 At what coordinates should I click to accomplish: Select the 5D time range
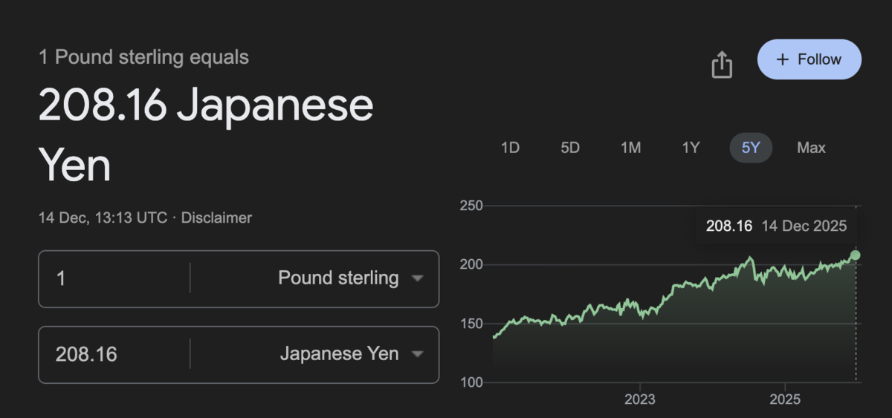(570, 148)
